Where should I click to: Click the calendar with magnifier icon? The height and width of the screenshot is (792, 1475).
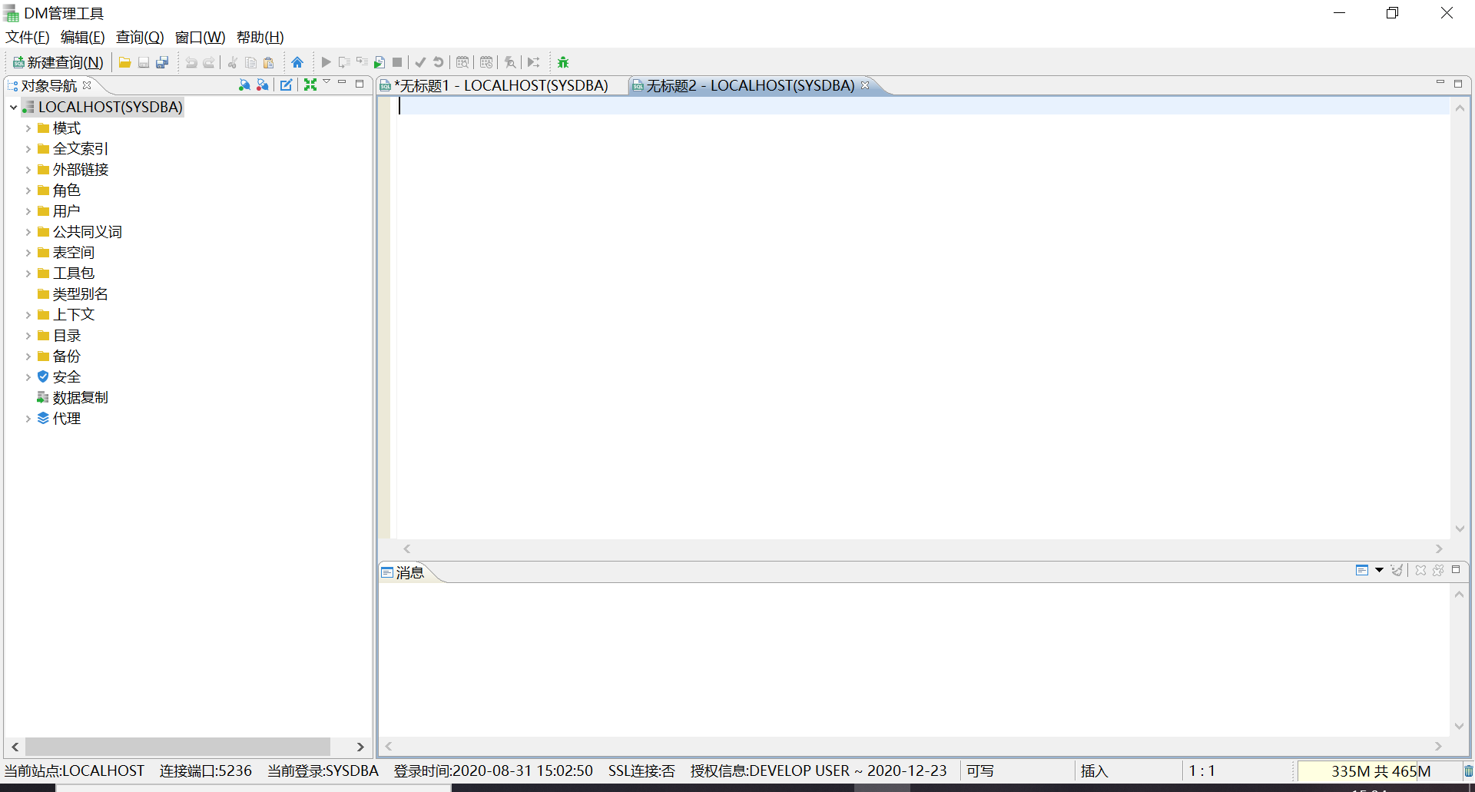pos(462,62)
